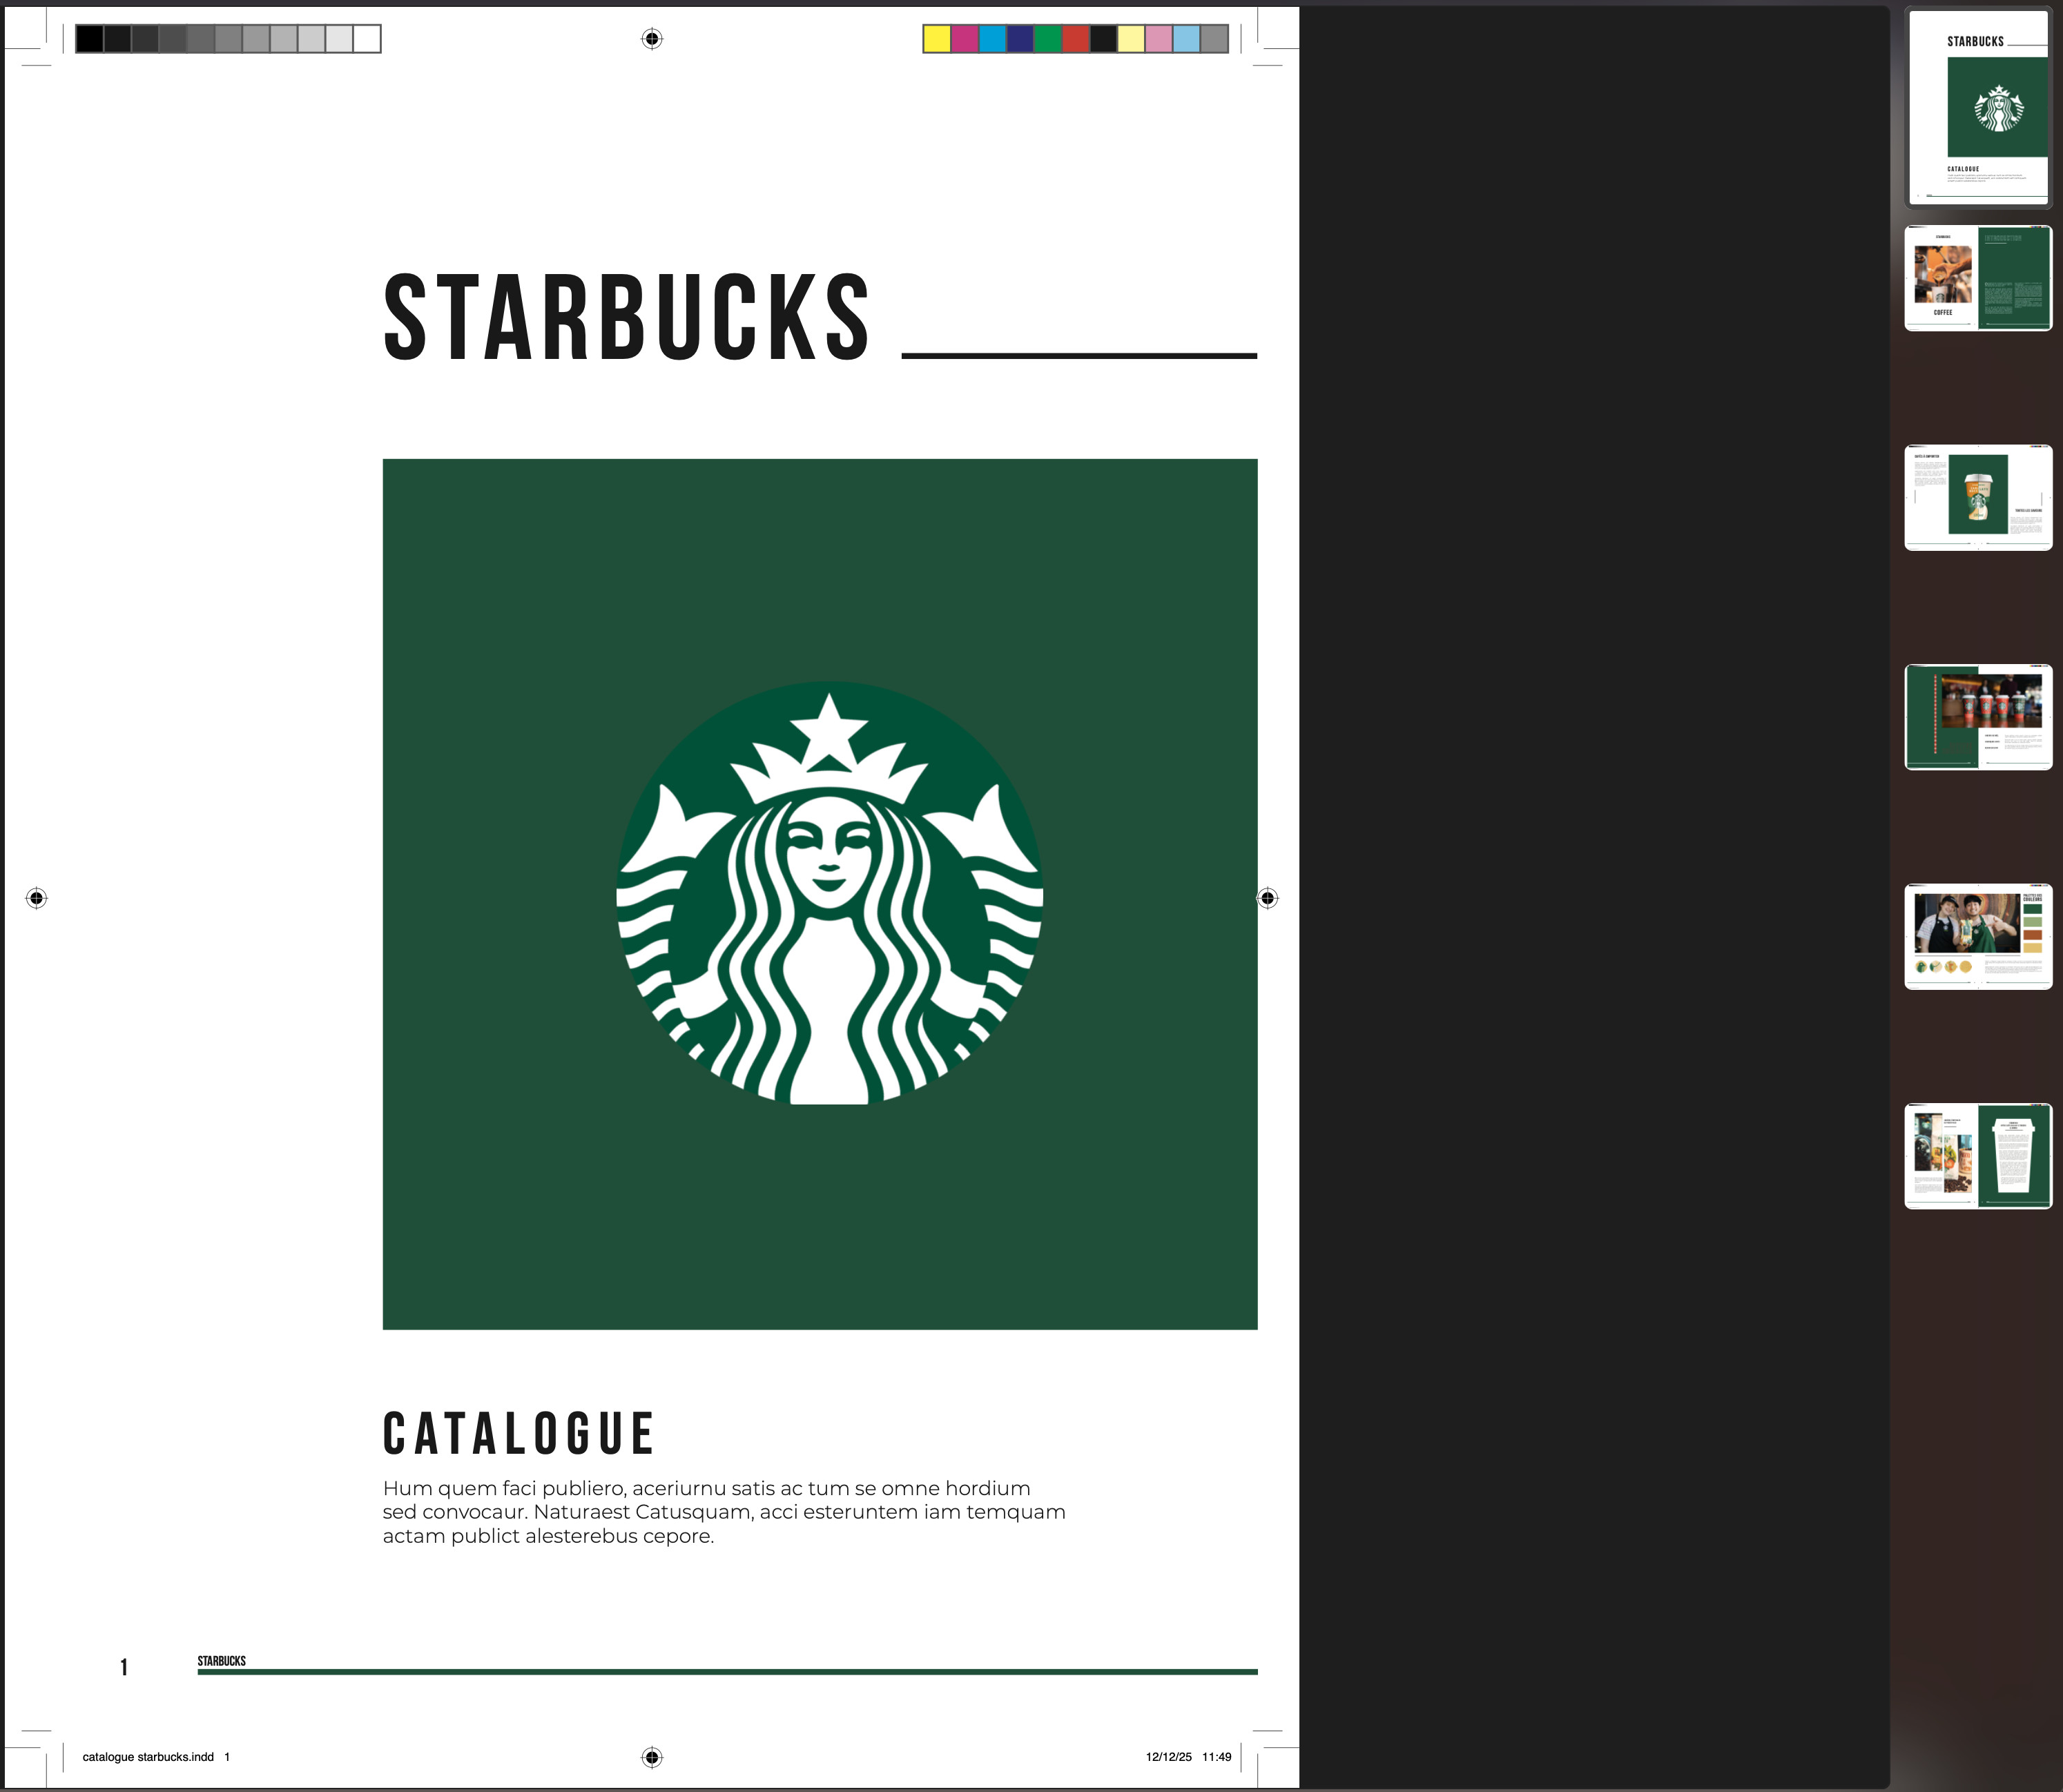Click the right edge registration mark
This screenshot has height=1792, width=2063.
(1267, 898)
